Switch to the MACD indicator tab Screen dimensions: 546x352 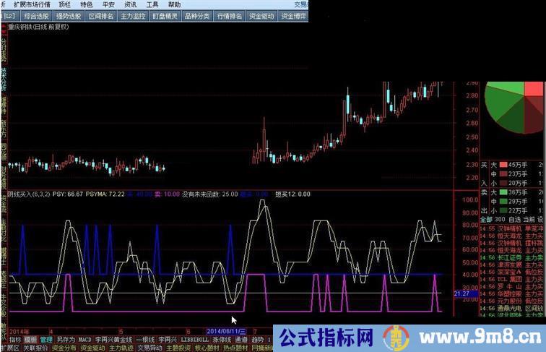click(85, 338)
